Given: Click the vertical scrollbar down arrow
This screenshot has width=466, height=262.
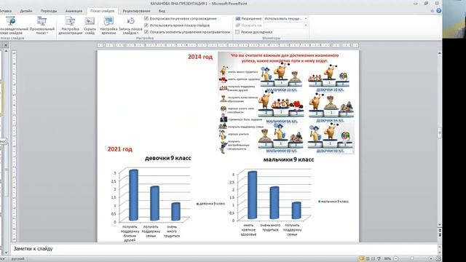Looking at the screenshot, I should pos(440,225).
